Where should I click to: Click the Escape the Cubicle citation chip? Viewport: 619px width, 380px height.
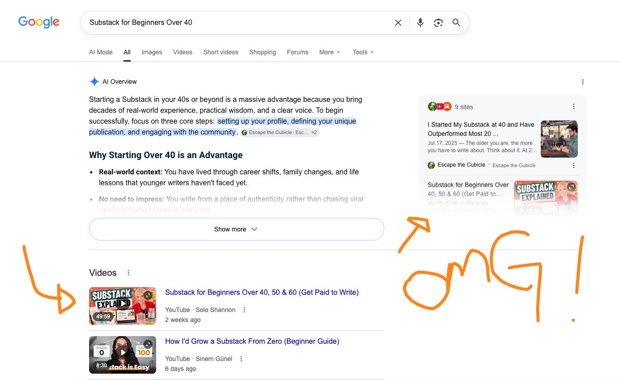[x=280, y=132]
